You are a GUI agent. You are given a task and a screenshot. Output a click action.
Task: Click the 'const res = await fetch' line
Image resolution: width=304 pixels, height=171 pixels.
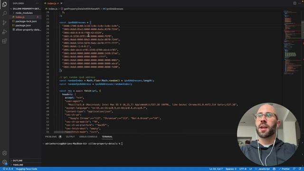[80, 91]
